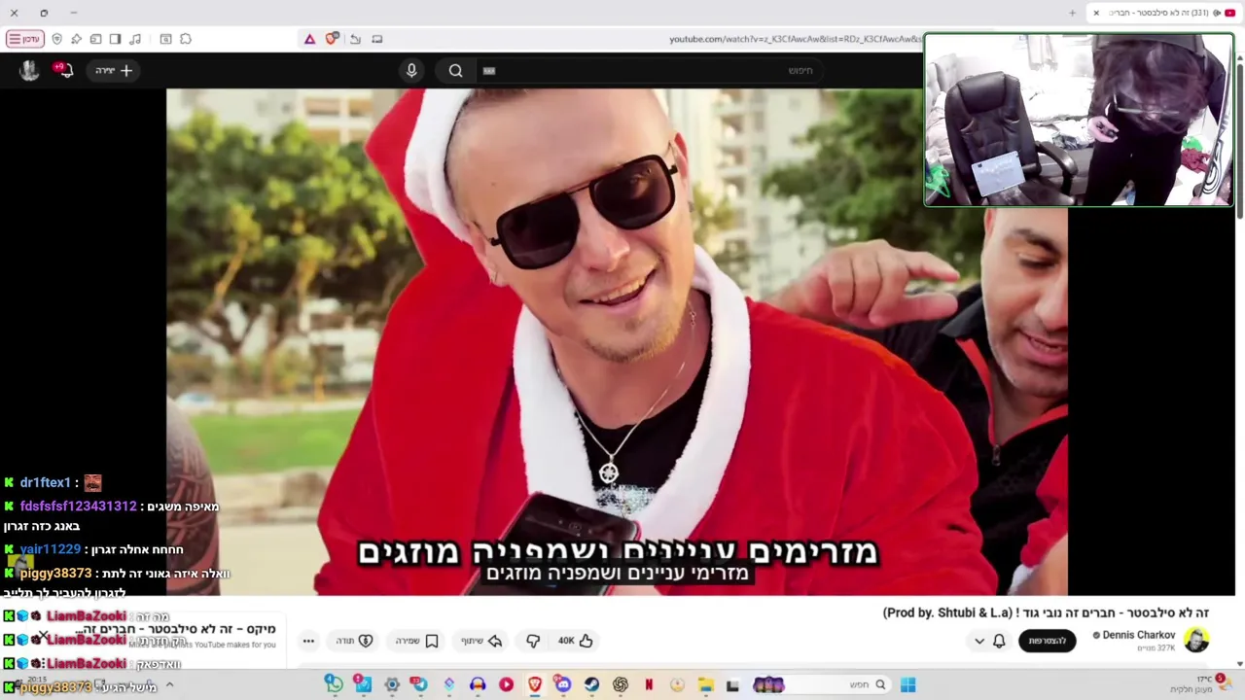1245x700 pixels.
Task: Click the video title זה לא סילבסטר
Action: [1046, 612]
